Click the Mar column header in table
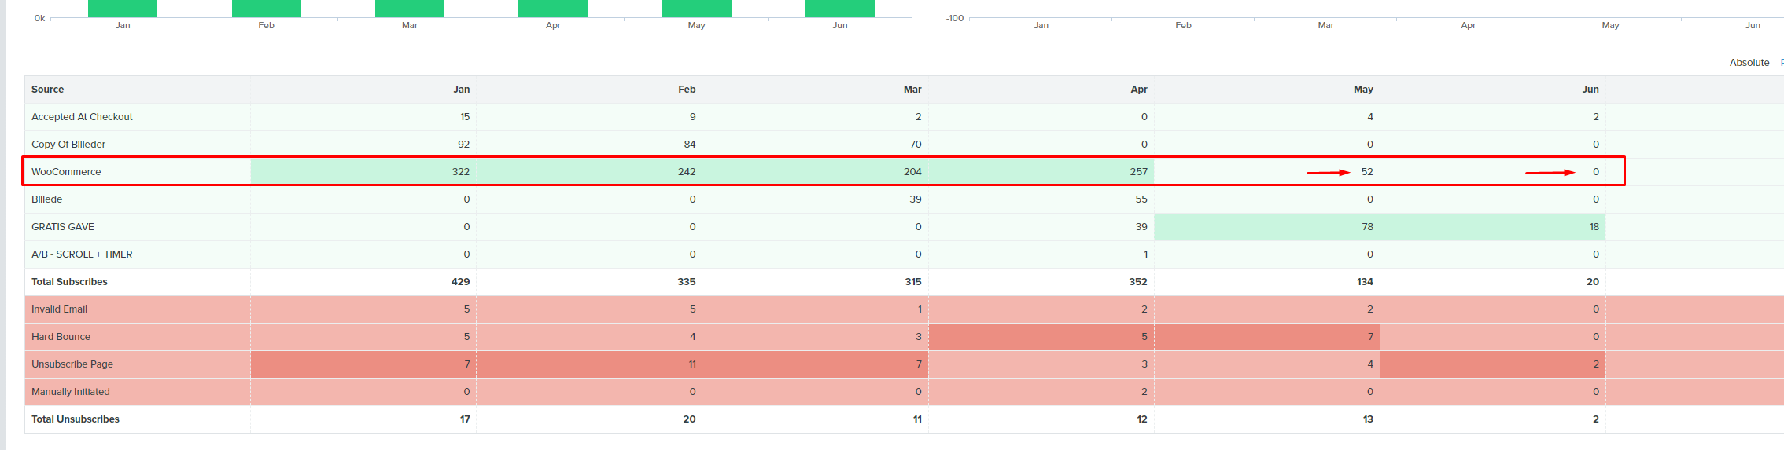Image resolution: width=1784 pixels, height=450 pixels. [912, 90]
